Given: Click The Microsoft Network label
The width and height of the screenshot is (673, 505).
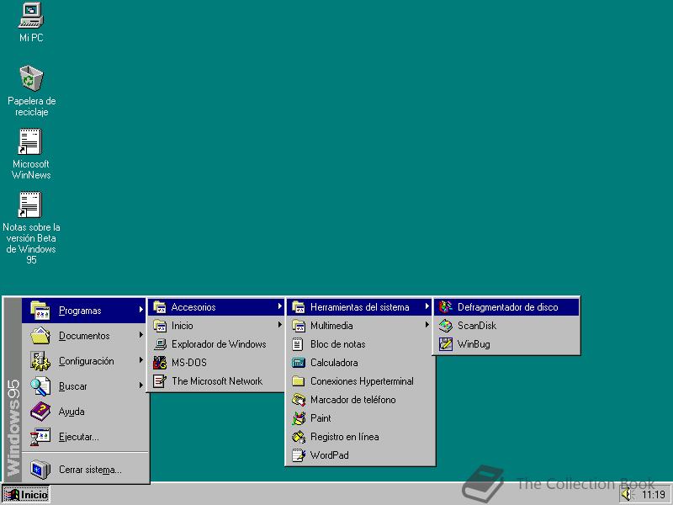Looking at the screenshot, I should point(217,381).
